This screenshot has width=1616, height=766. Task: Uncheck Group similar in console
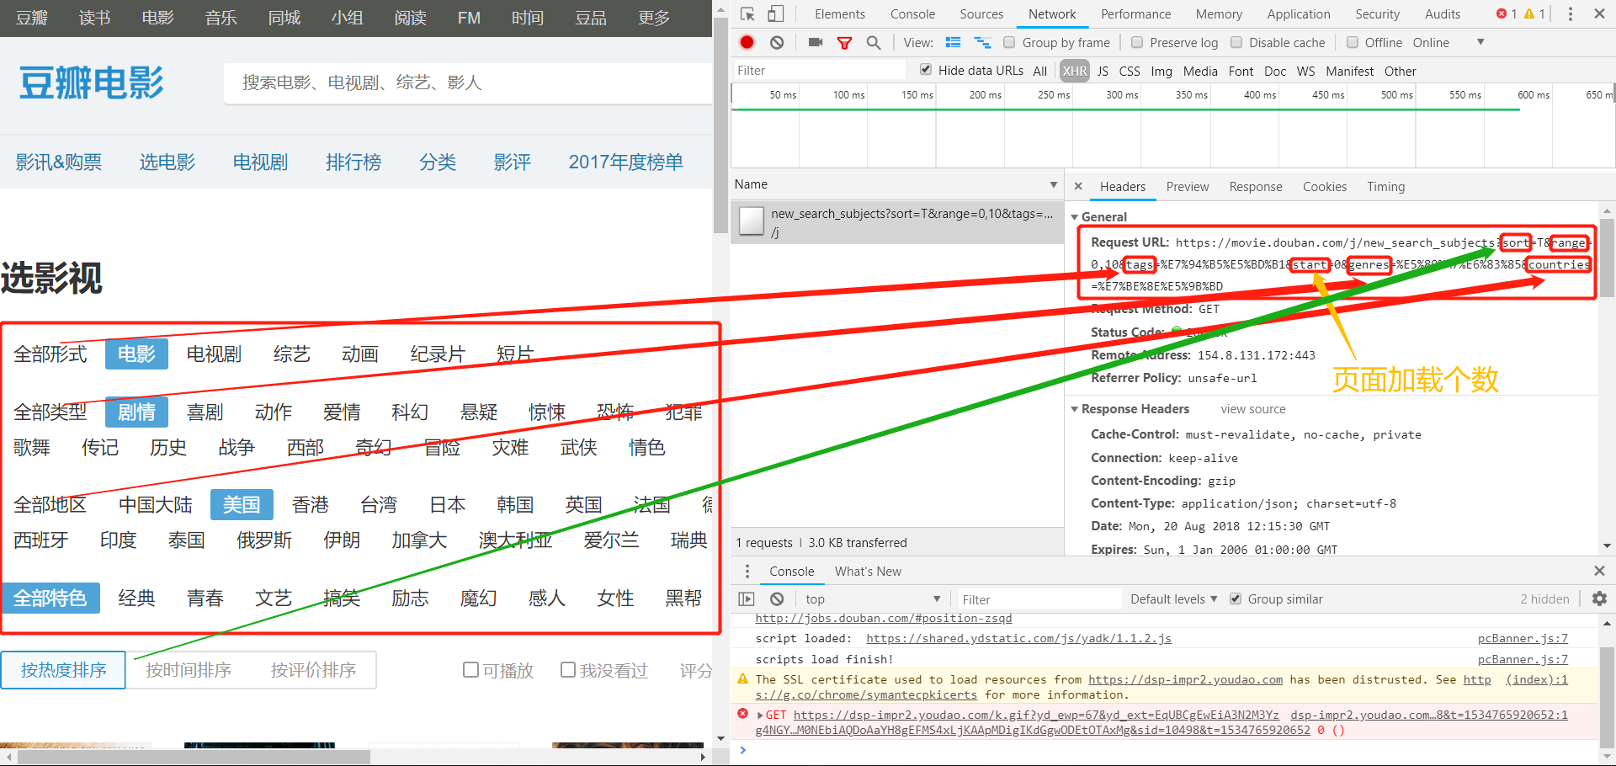point(1236,598)
